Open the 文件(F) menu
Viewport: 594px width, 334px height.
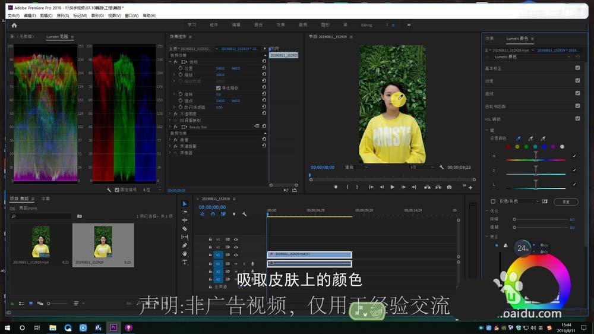(x=13, y=15)
